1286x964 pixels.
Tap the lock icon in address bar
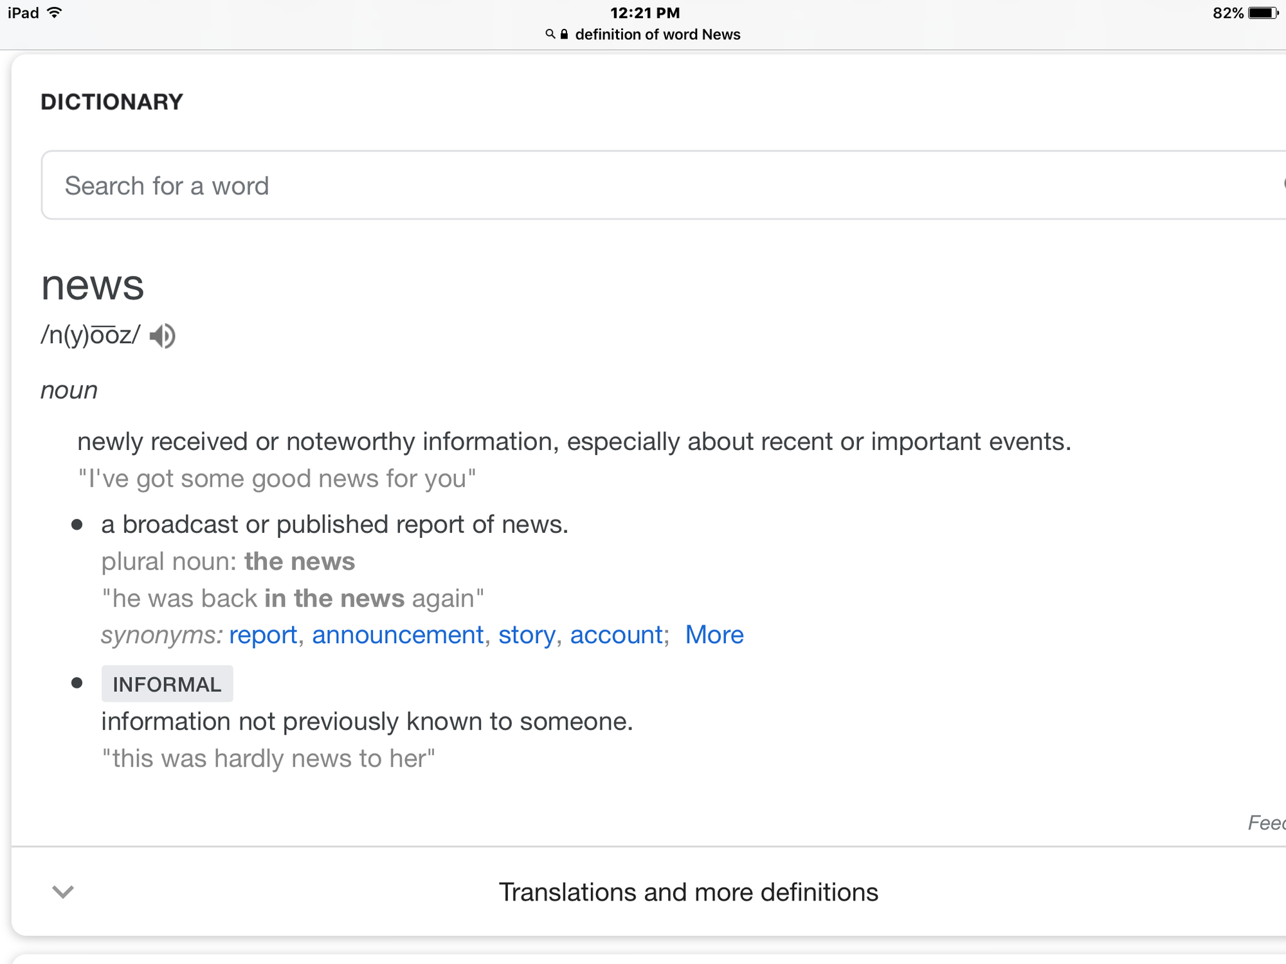[564, 34]
